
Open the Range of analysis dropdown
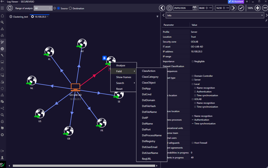coord(43,8)
